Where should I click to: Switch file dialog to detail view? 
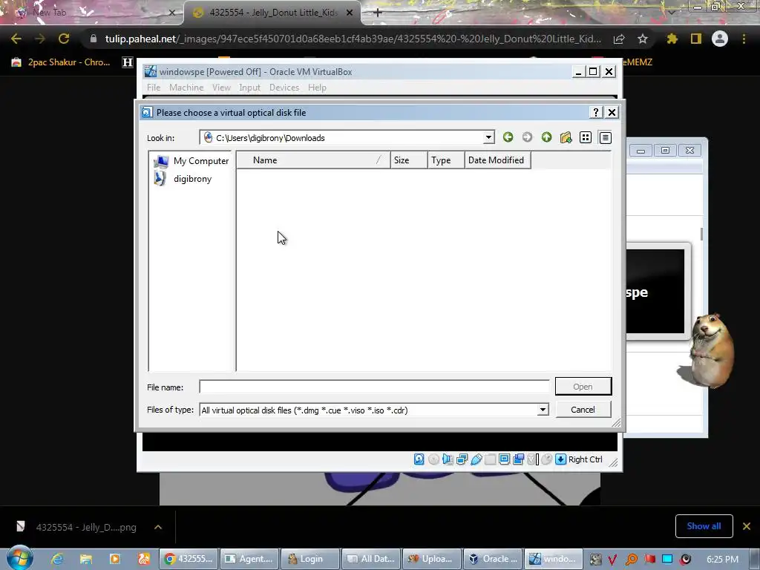(x=606, y=137)
